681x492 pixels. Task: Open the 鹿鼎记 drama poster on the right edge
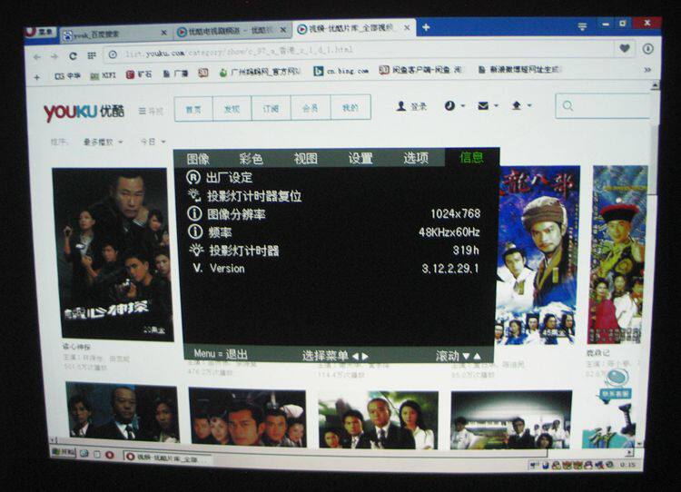pos(617,255)
